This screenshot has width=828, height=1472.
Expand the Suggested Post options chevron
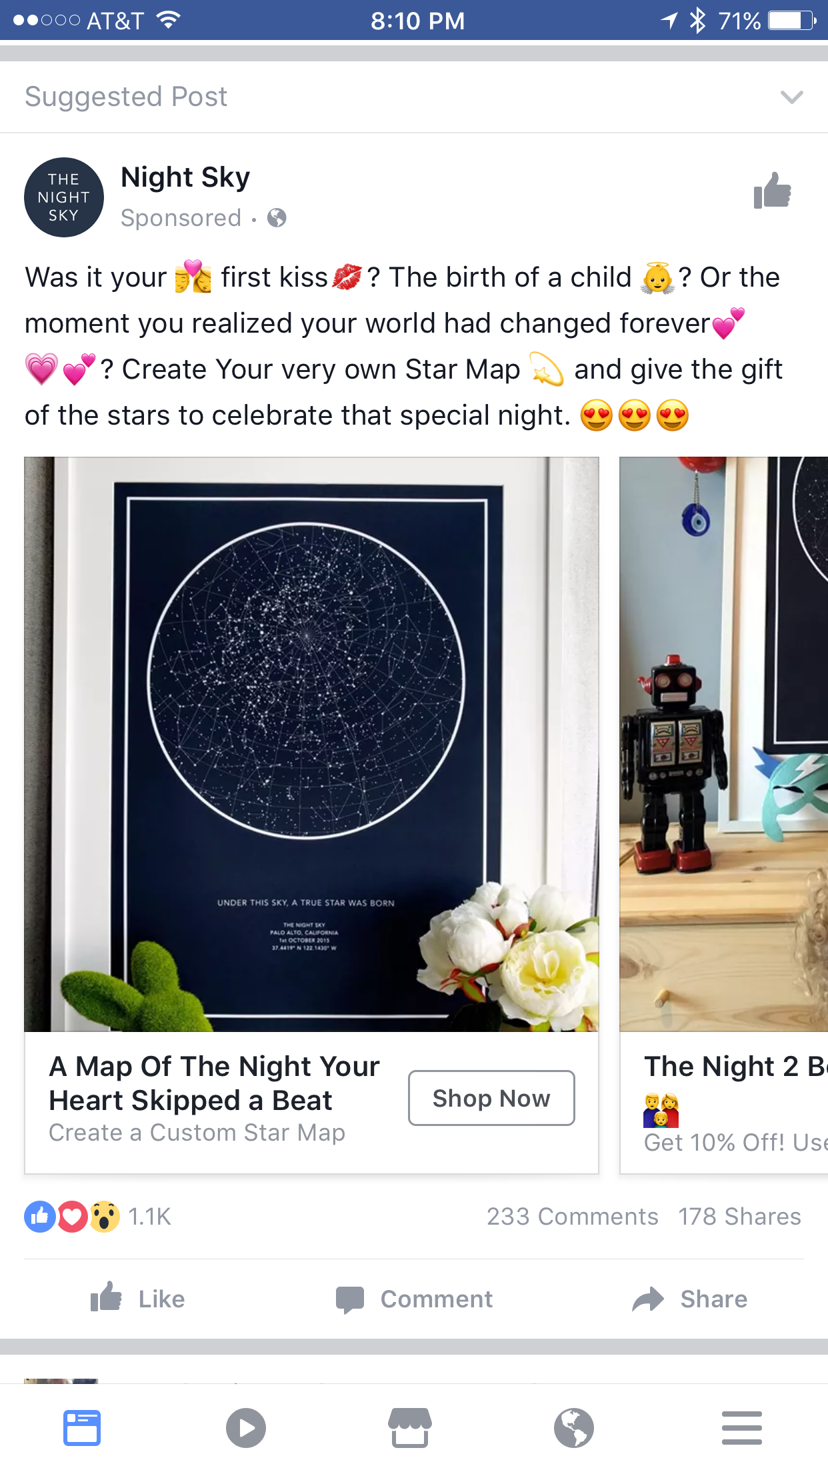(791, 97)
